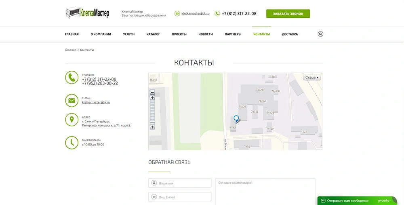Click the КлеткаМастер logo

coord(87,13)
